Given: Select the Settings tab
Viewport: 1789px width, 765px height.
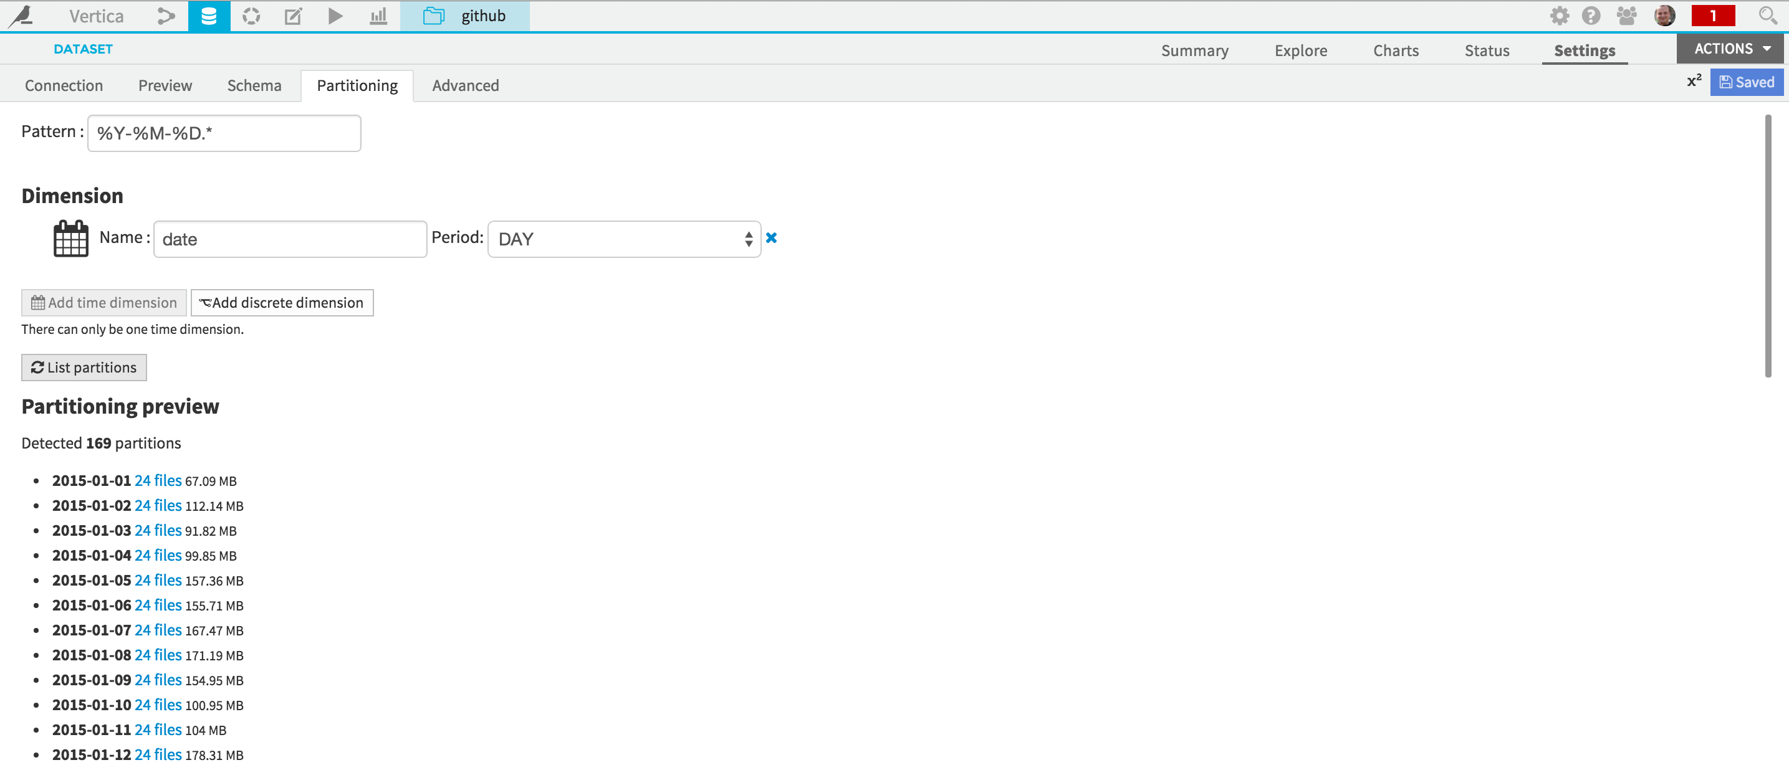Looking at the screenshot, I should click(1584, 50).
